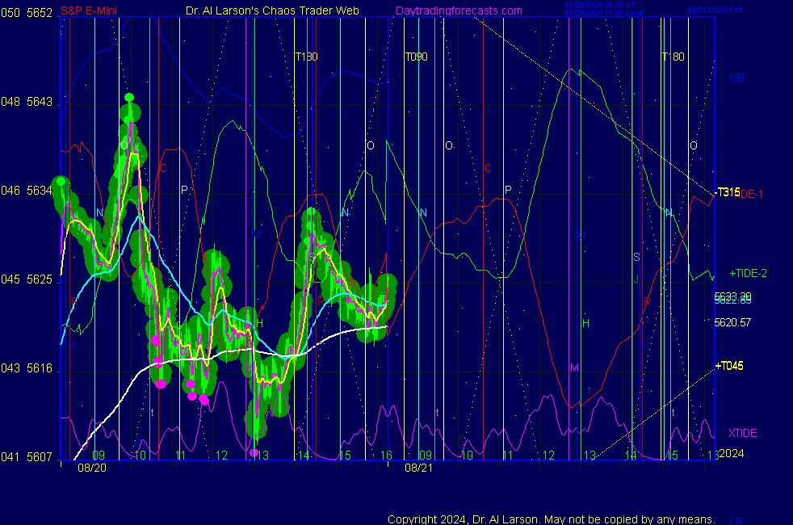Click the grey S marker letter
The height and width of the screenshot is (525, 793).
pos(636,258)
